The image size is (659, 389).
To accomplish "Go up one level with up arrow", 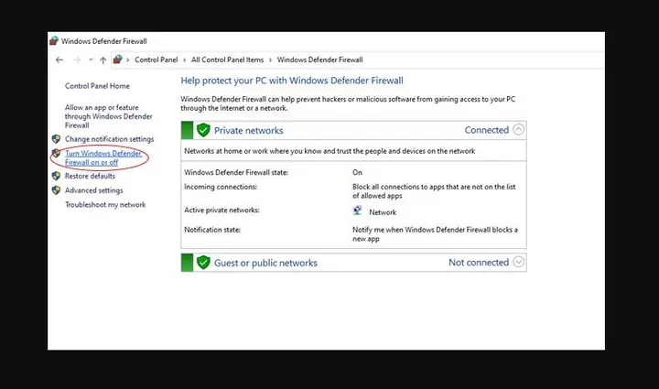I will pyautogui.click(x=103, y=60).
